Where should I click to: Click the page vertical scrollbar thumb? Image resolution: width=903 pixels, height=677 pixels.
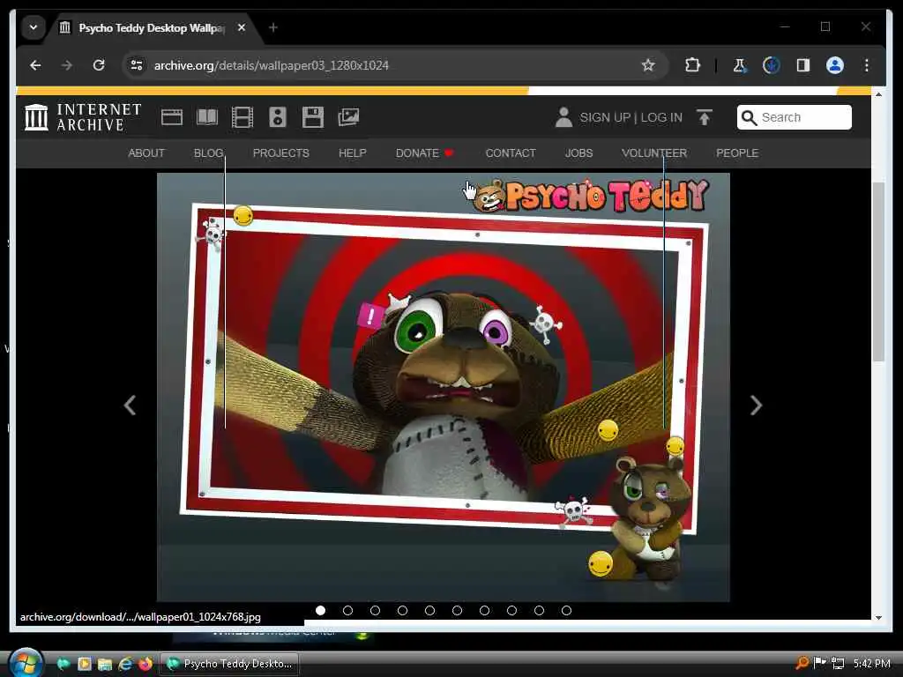[x=878, y=272]
